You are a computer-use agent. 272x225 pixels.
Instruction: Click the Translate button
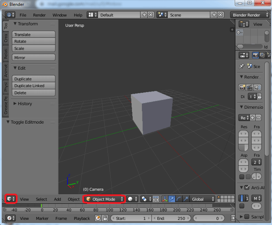34,34
